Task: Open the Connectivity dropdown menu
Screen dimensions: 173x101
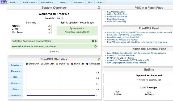Action: click(x=48, y=2)
